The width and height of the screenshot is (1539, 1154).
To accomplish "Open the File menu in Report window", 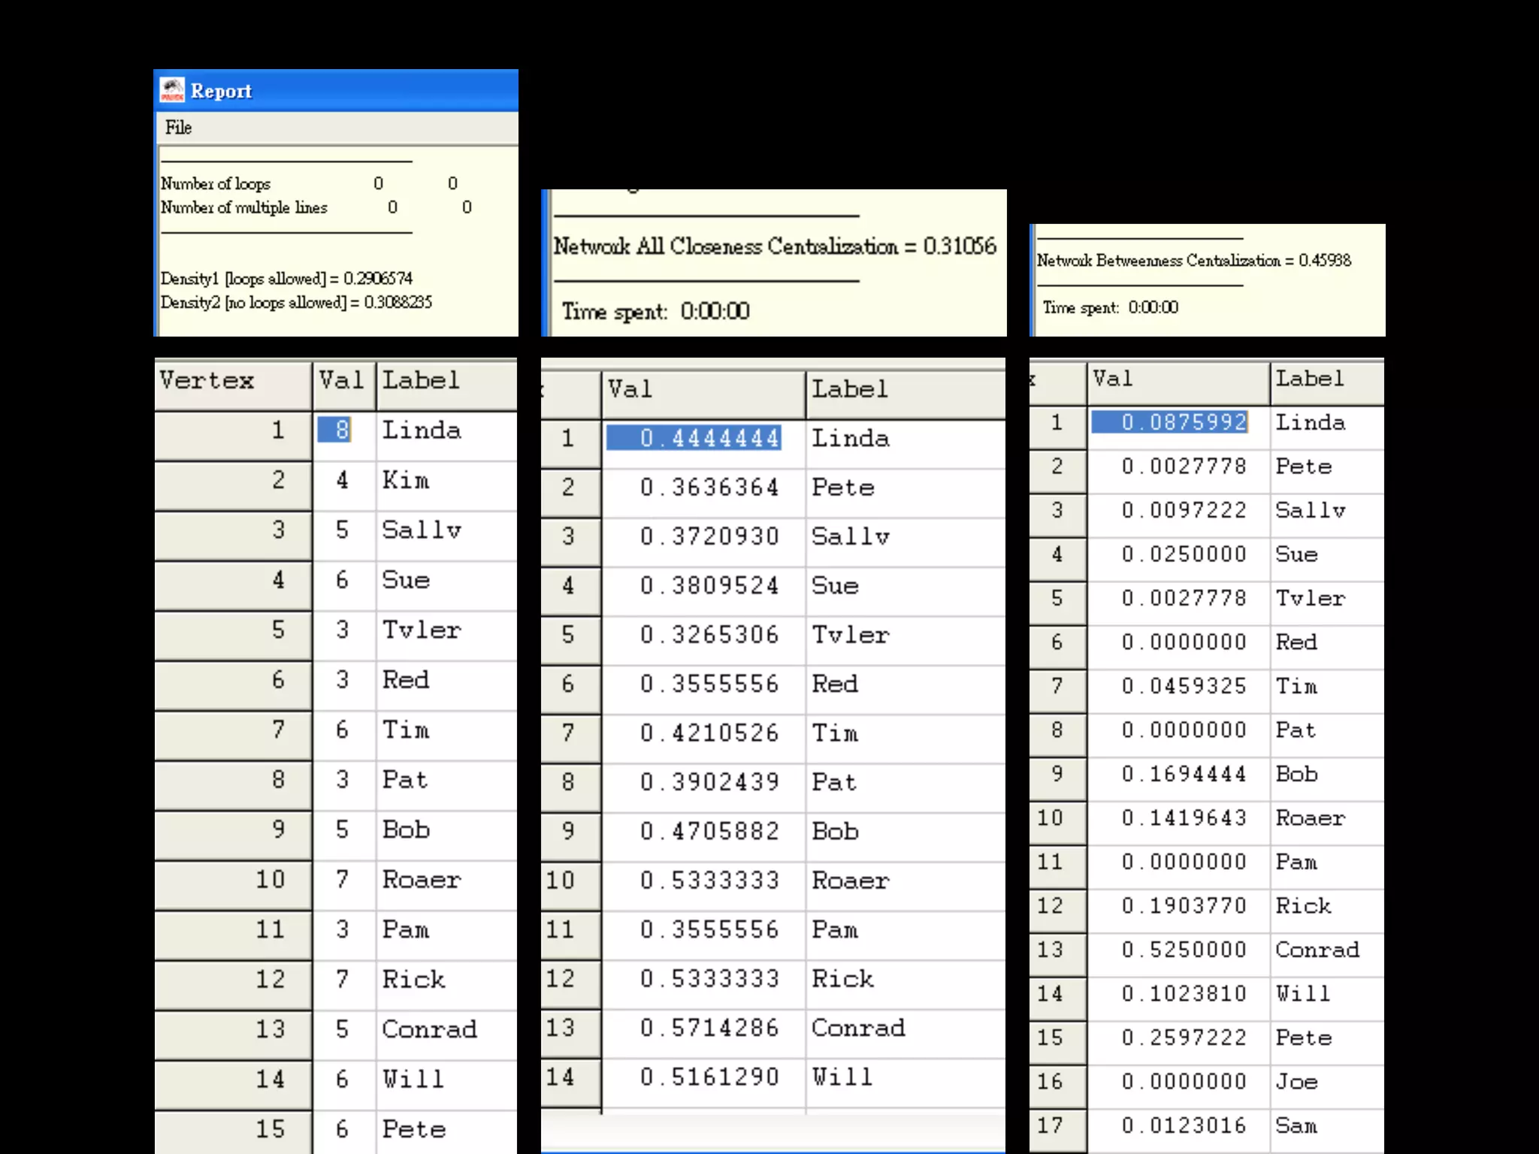I will coord(178,128).
